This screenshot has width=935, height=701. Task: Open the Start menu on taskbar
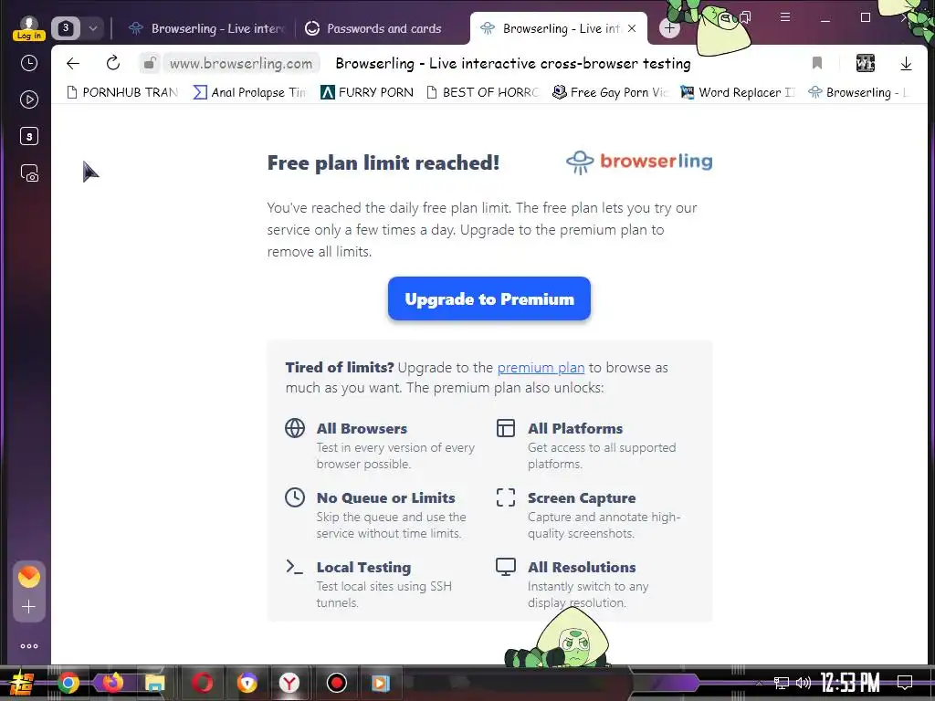[x=22, y=683]
